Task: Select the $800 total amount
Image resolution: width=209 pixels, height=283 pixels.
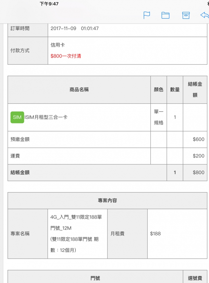Action: pos(199,172)
